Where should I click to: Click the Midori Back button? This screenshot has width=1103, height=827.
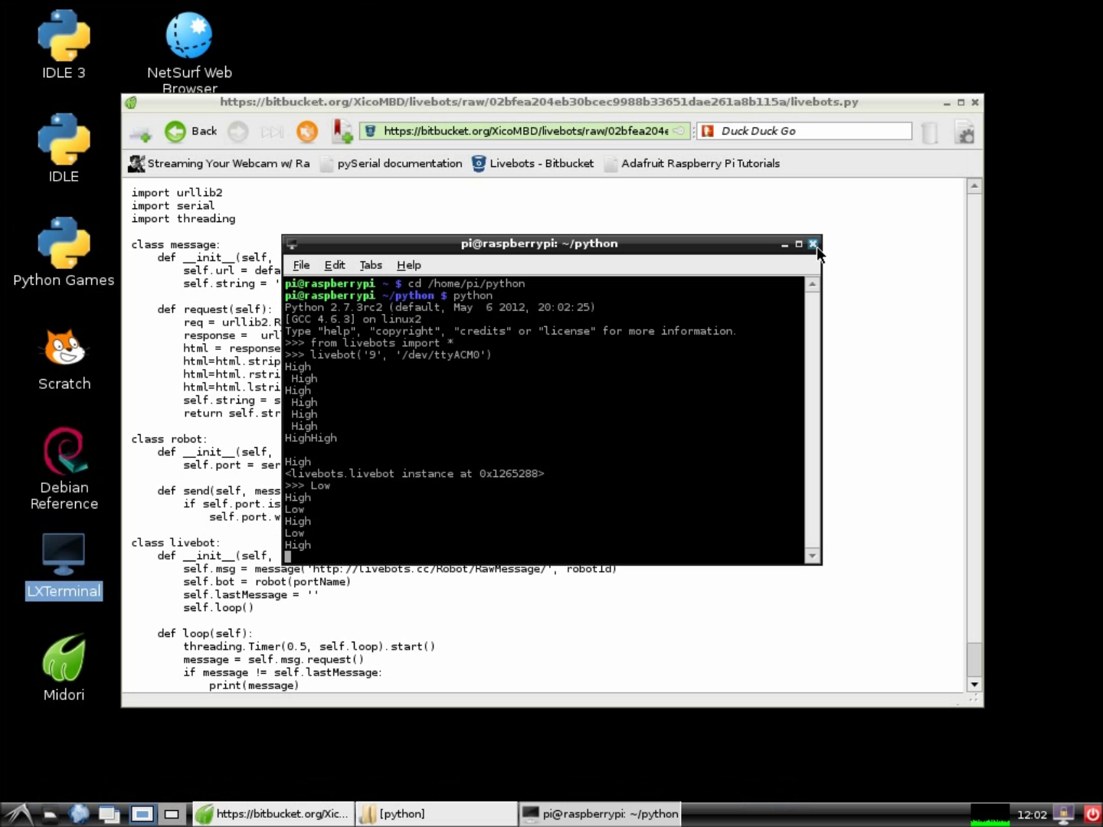coord(191,132)
